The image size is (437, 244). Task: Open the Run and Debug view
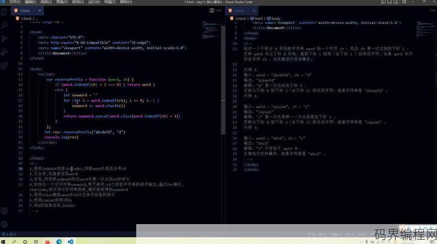point(4,52)
